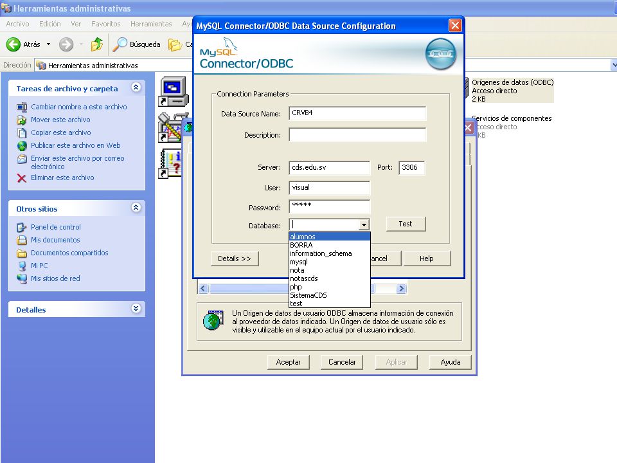Image resolution: width=617 pixels, height=463 pixels.
Task: Collapse Tareas de archivo y carpeta panel
Action: point(136,87)
